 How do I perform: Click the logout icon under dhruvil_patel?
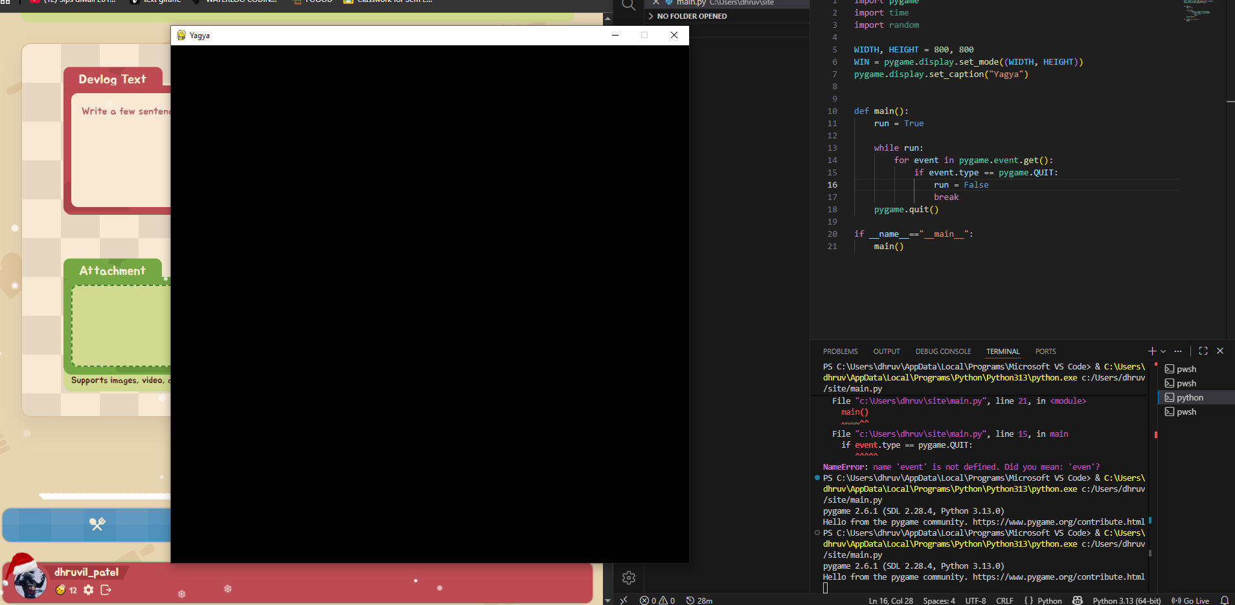(x=106, y=589)
